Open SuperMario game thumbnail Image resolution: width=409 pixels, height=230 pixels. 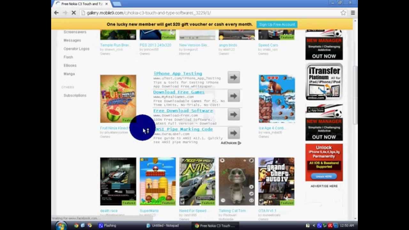[x=158, y=181]
